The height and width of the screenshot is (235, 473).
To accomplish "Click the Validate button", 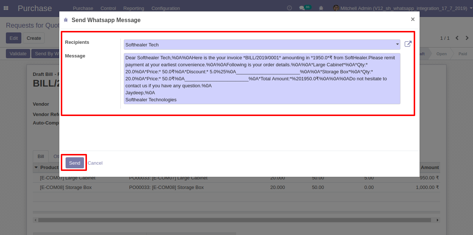I will tap(18, 53).
